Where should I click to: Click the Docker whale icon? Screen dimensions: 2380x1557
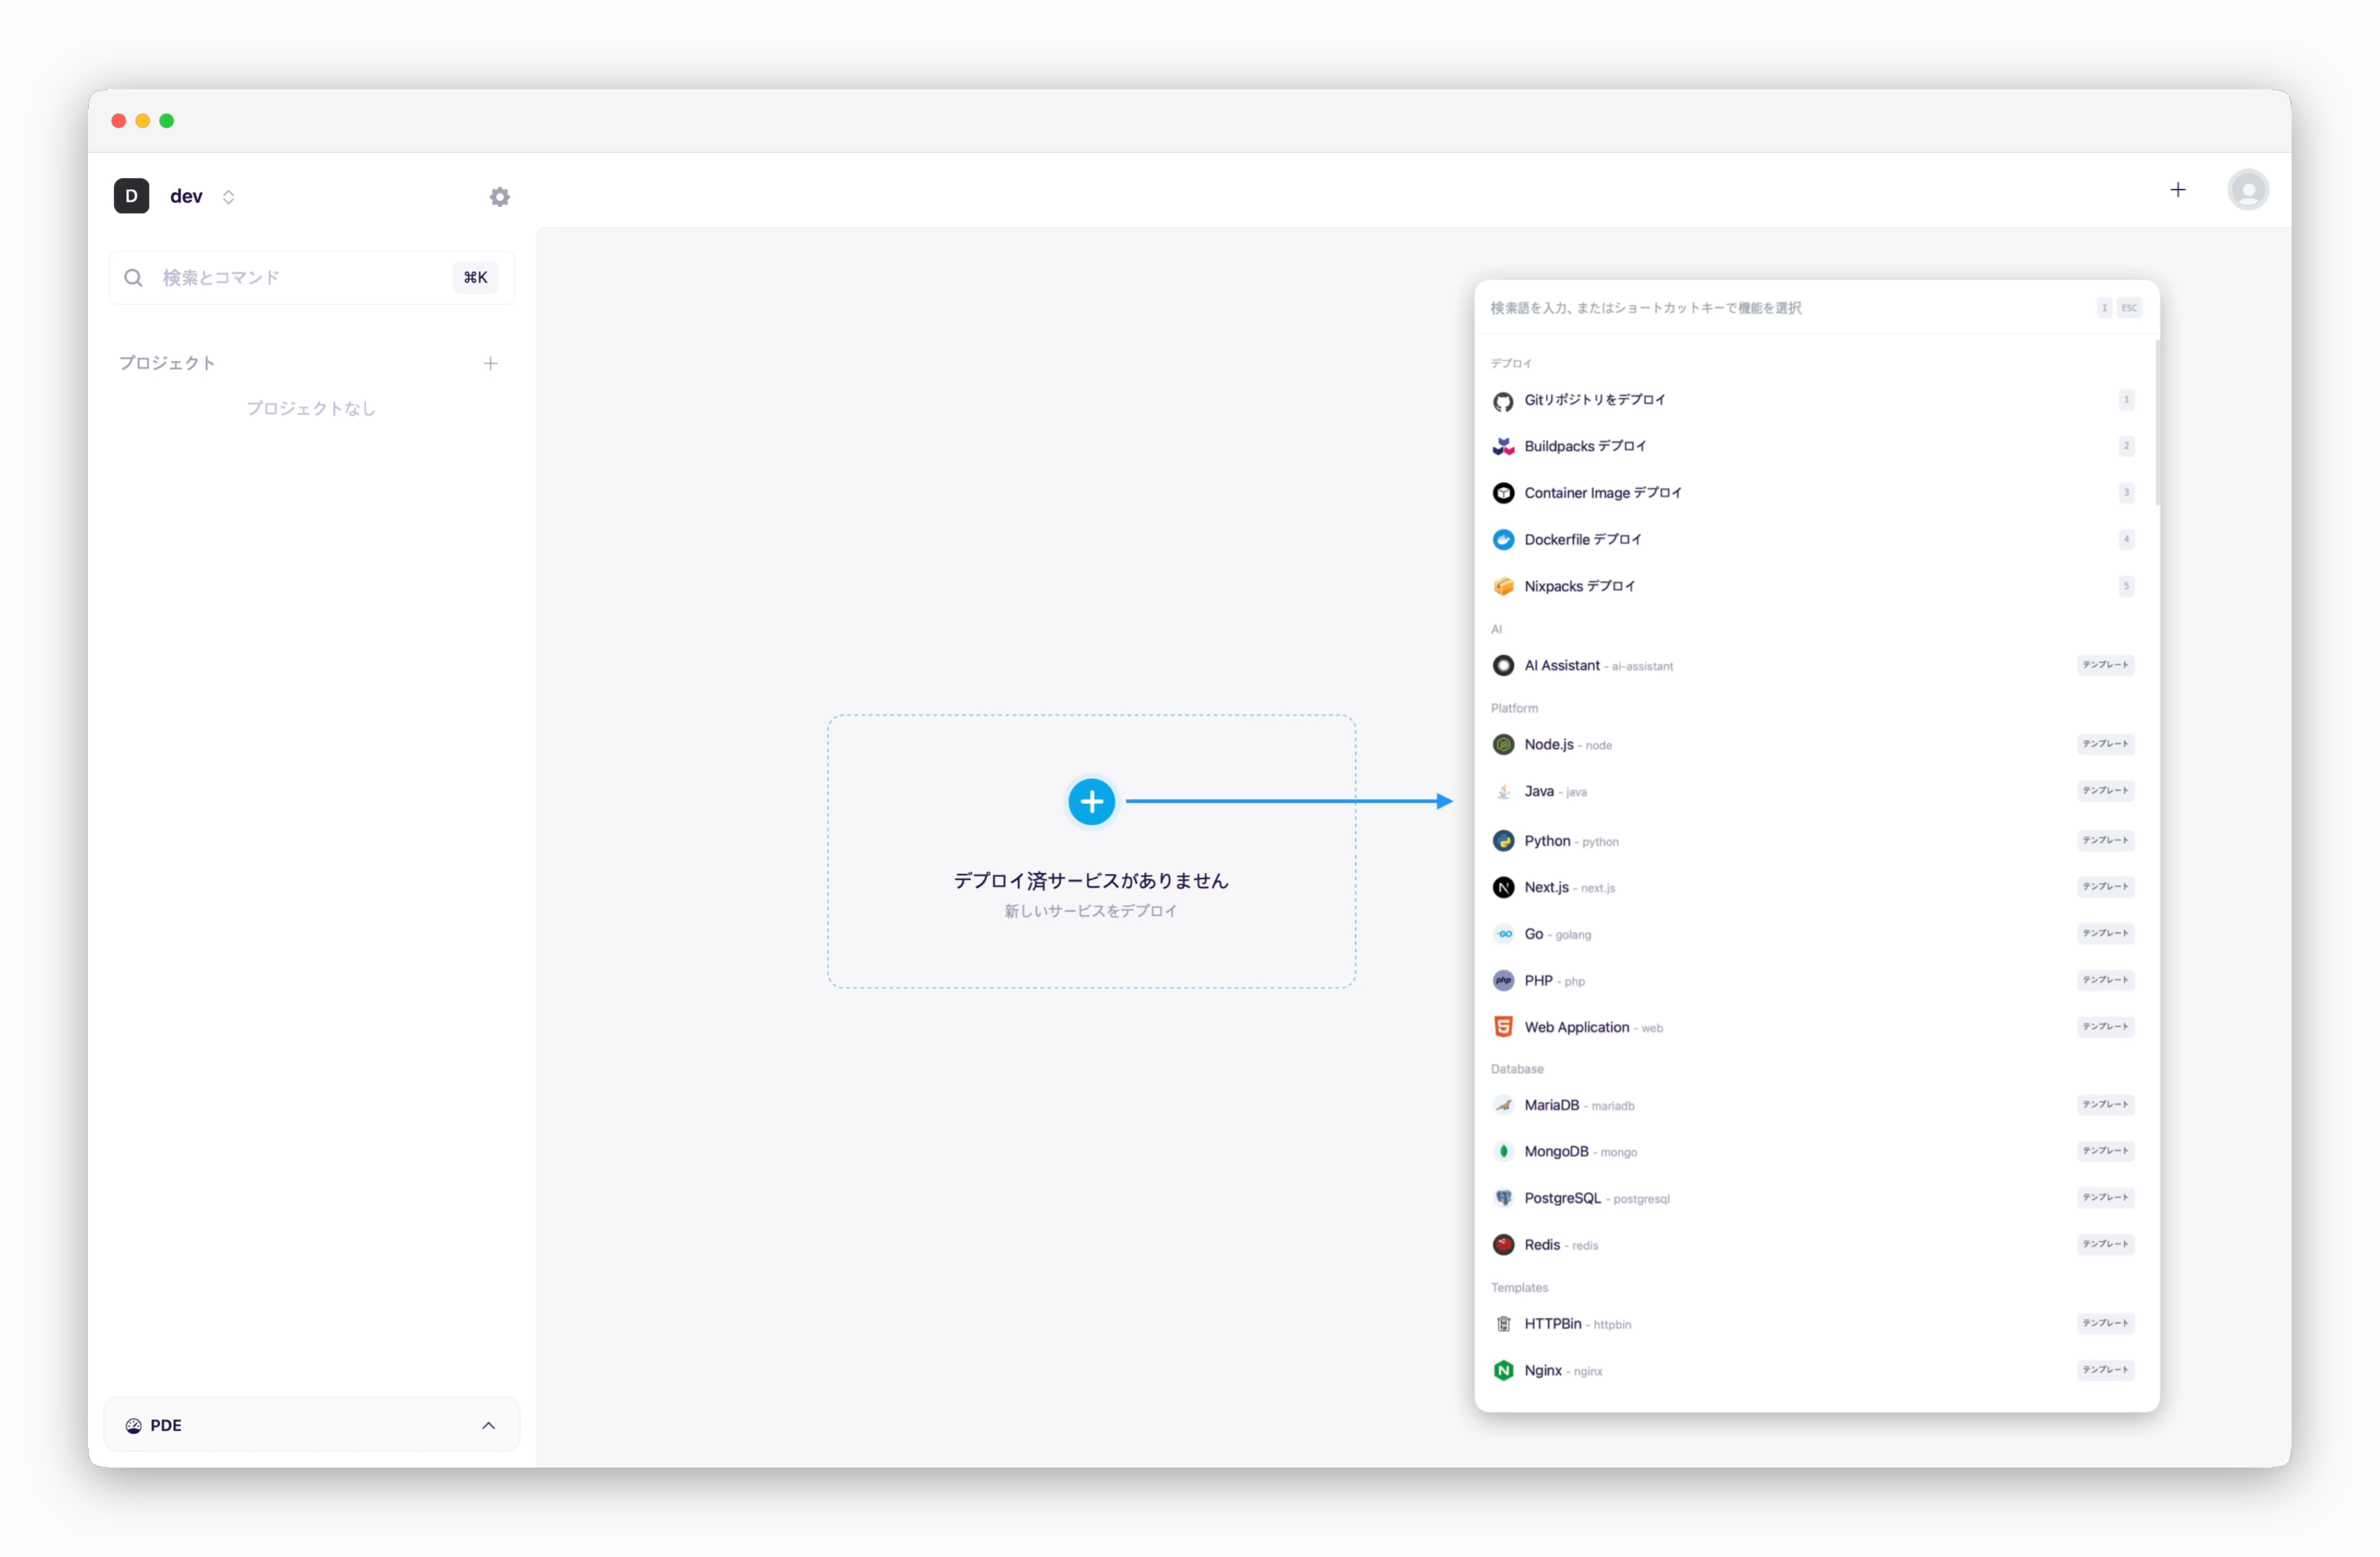[x=1503, y=540]
